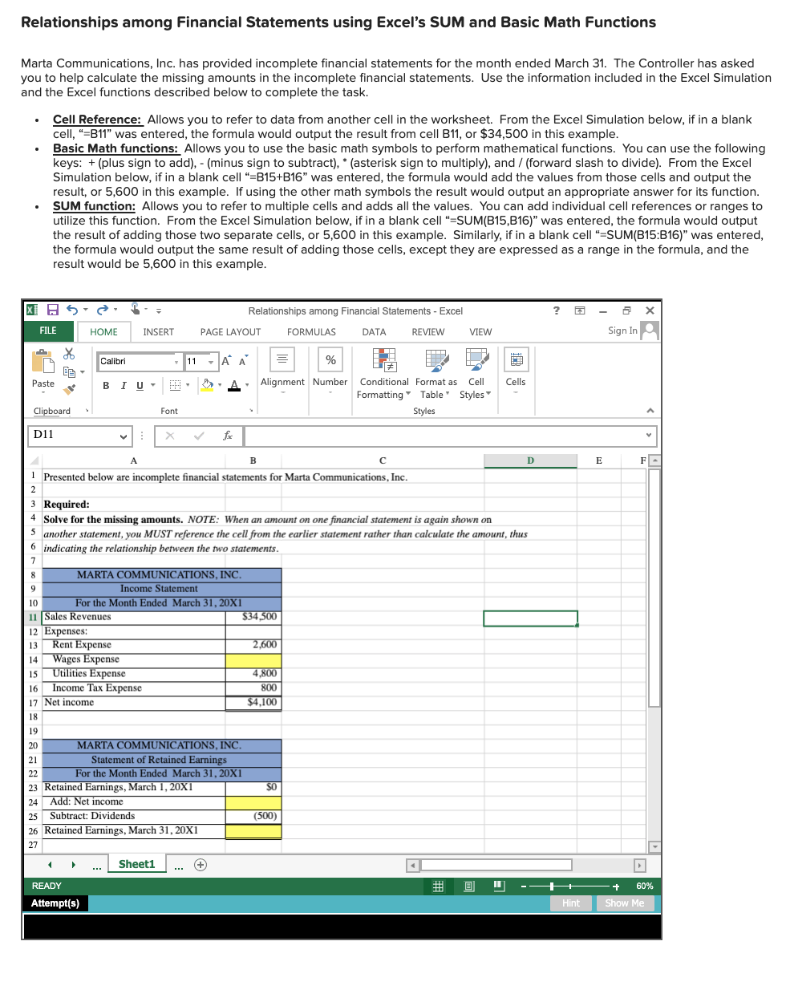Switch to the FORMULAS ribbon tab
Viewport: 786px width, 998px height.
click(x=311, y=331)
